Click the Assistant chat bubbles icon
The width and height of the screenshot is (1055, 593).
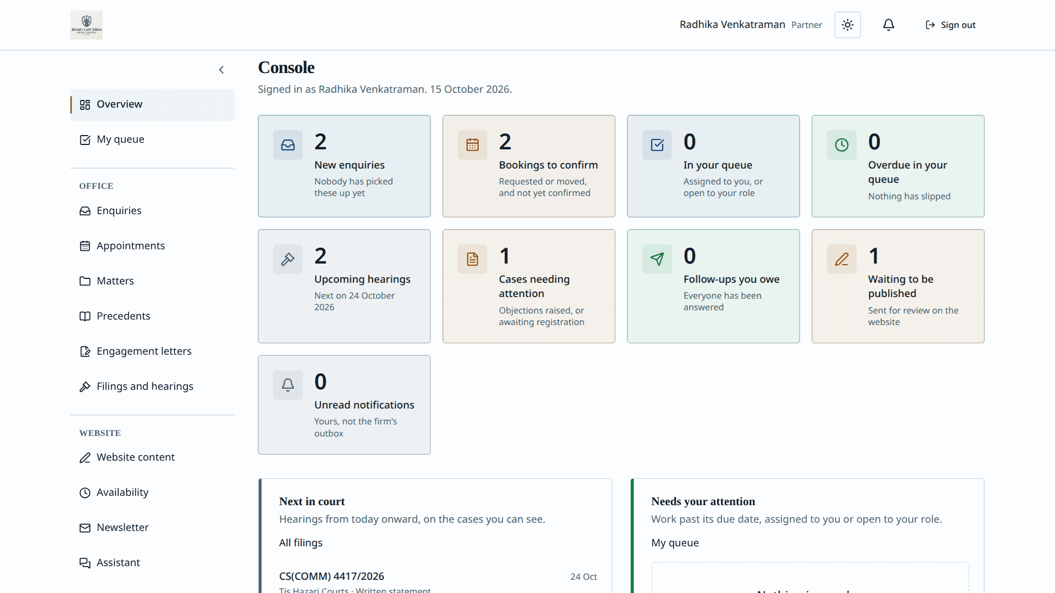point(85,563)
